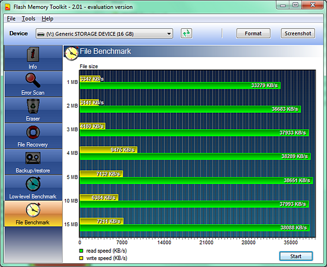Viewport: 327px width, 267px height.
Task: Click the 7000 axis label
Action: [x=122, y=242]
